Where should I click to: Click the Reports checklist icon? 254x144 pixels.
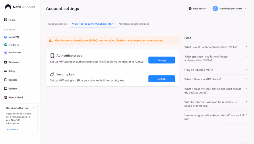(x=6, y=80)
